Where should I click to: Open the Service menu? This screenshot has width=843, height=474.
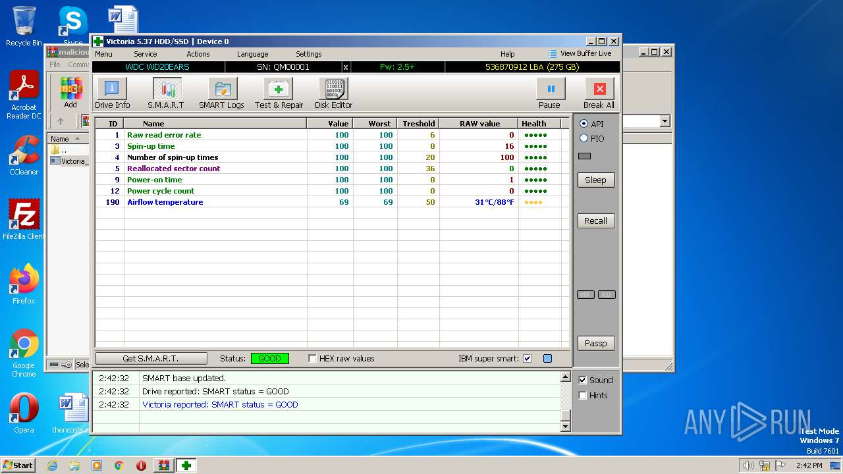[146, 54]
